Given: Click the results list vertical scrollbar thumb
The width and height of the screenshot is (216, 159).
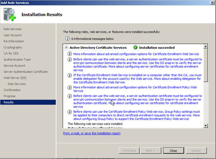Looking at the screenshot, I should (206, 65).
